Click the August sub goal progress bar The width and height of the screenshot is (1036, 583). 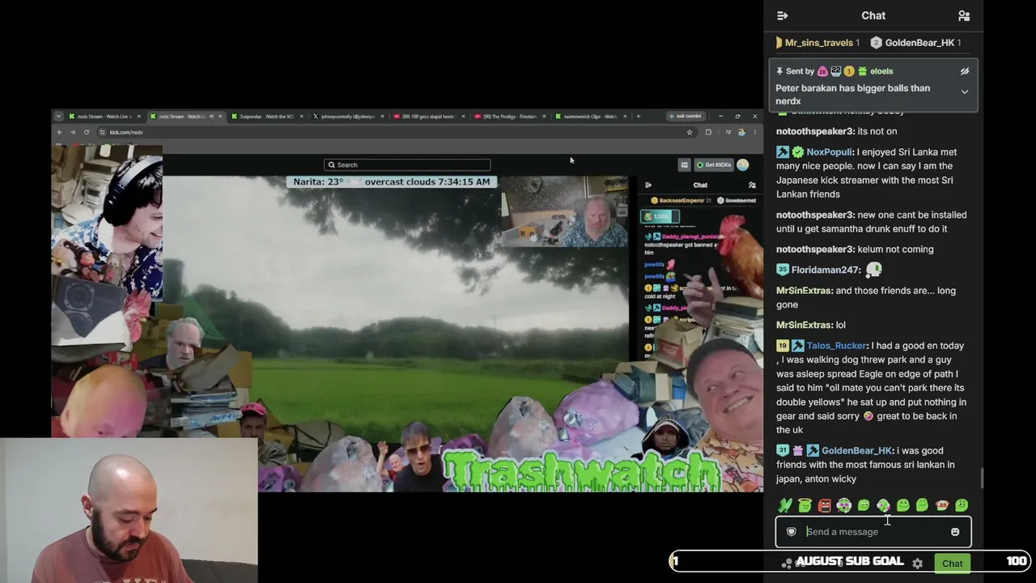tap(850, 561)
